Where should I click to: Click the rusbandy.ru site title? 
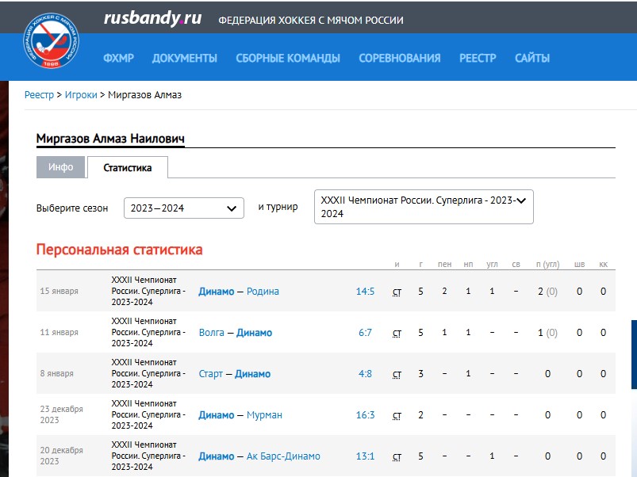[152, 19]
